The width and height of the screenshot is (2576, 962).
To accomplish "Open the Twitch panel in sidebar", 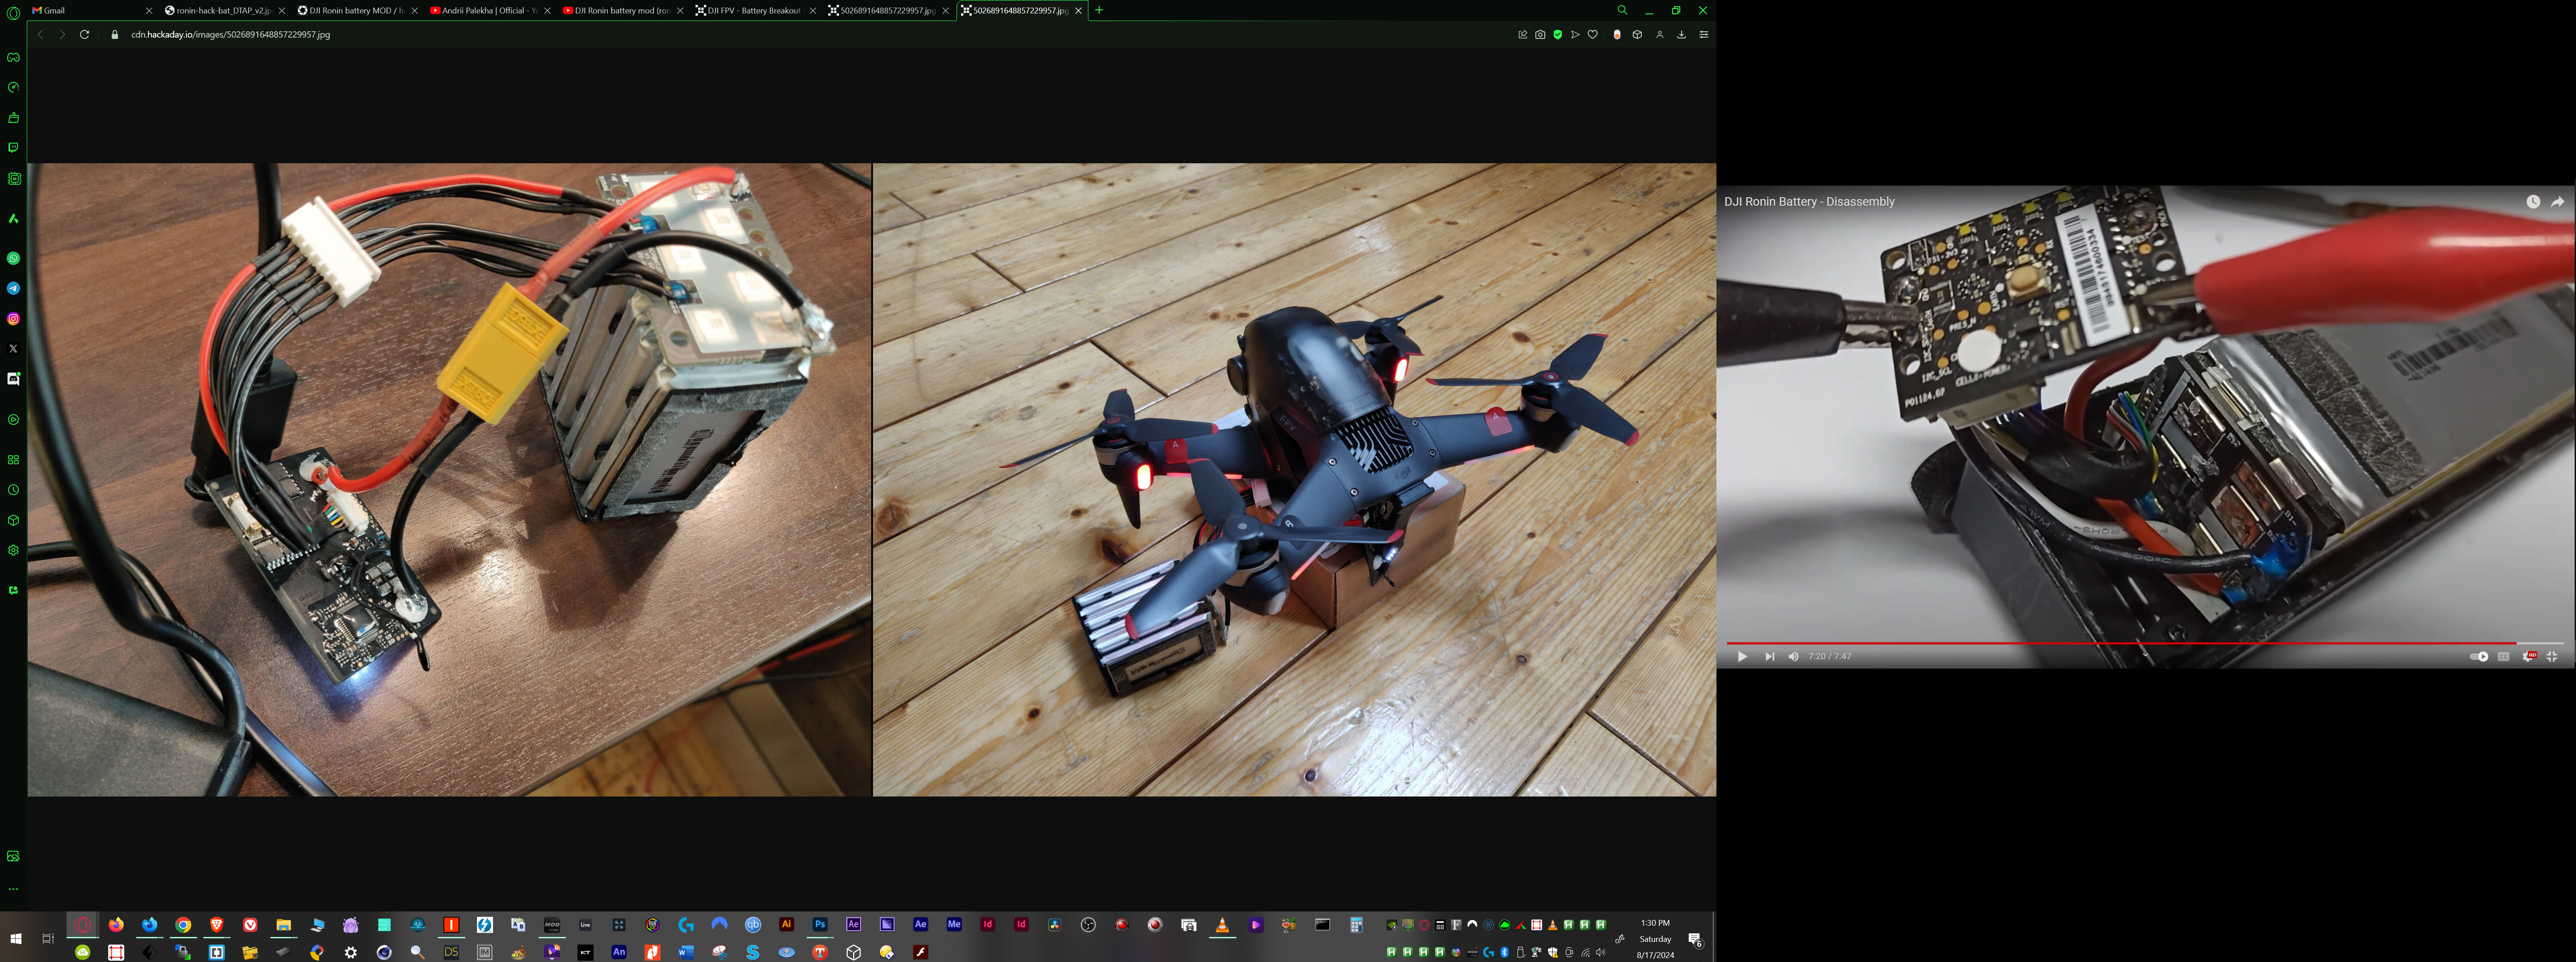I will pyautogui.click(x=13, y=147).
